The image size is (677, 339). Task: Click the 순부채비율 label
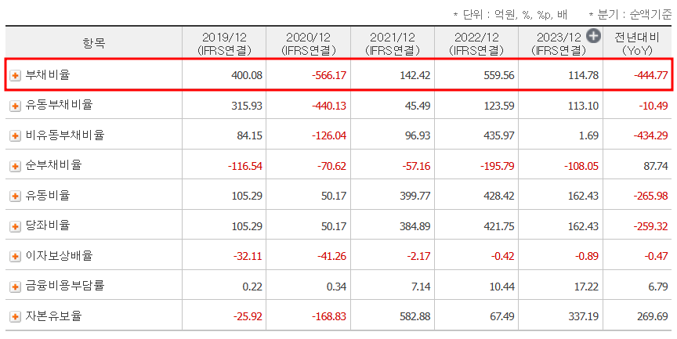pyautogui.click(x=53, y=165)
